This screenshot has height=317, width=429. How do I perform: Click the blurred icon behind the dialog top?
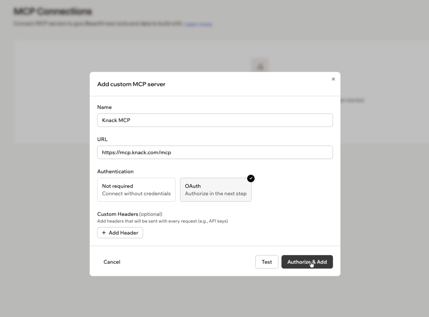(x=260, y=66)
